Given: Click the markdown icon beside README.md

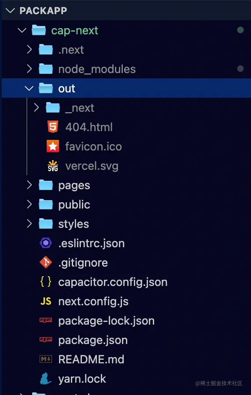Looking at the screenshot, I should point(46,359).
